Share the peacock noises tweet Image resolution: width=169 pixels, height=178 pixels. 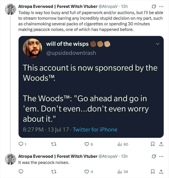click(x=161, y=172)
